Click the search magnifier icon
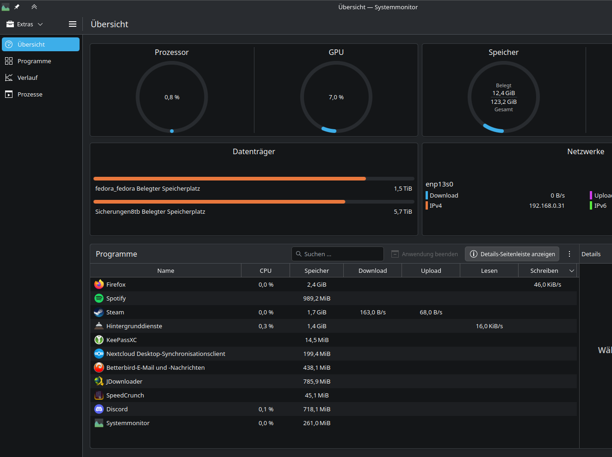612x457 pixels. [x=299, y=254]
